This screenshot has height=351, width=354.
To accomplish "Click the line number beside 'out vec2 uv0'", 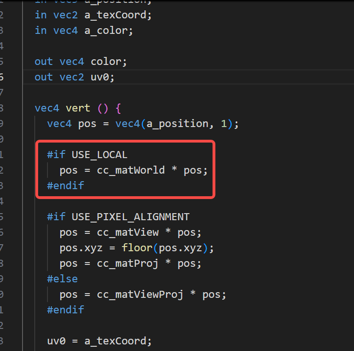I will coord(2,77).
